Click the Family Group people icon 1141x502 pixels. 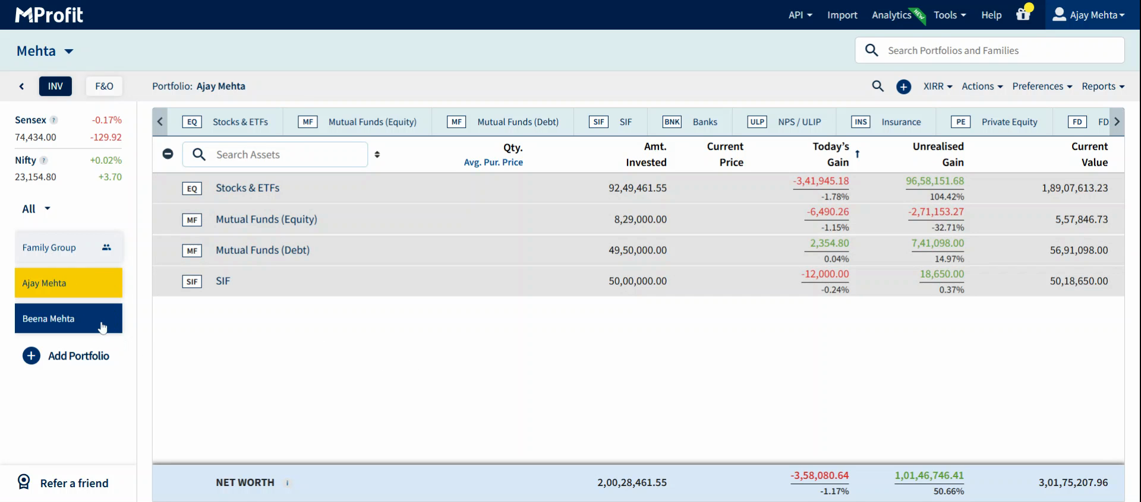[x=106, y=247]
